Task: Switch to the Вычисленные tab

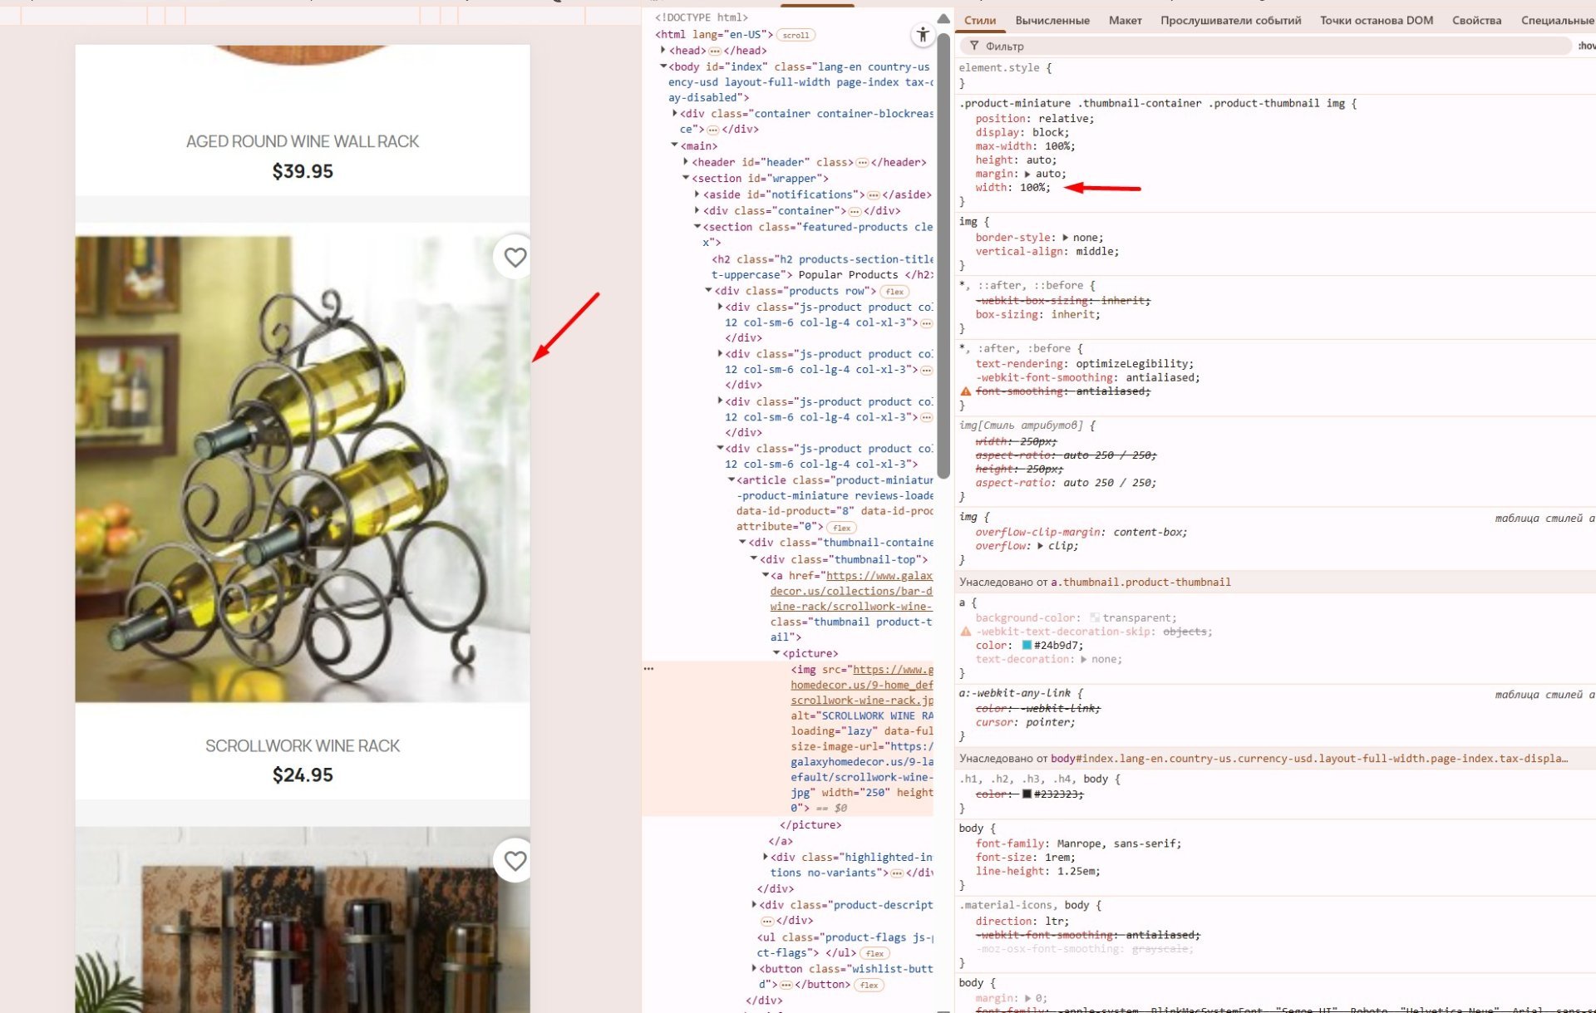Action: (1052, 21)
